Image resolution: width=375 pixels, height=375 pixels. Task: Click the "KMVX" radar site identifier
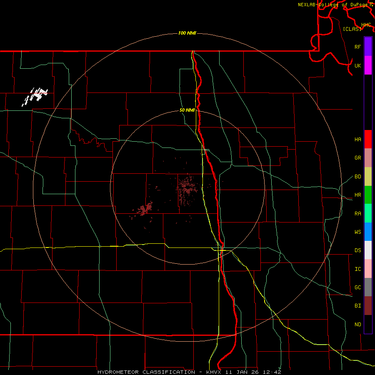coord(214,372)
